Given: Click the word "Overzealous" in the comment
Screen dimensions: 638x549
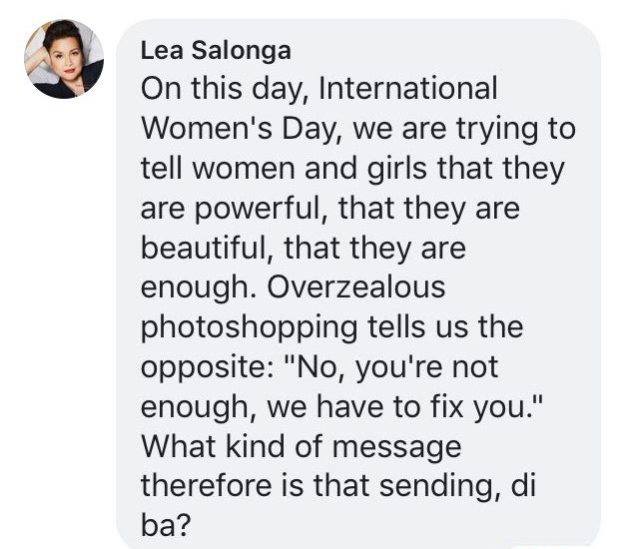Looking at the screenshot, I should coord(356,287).
